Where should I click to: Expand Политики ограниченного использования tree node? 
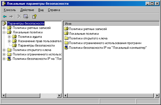[4, 54]
